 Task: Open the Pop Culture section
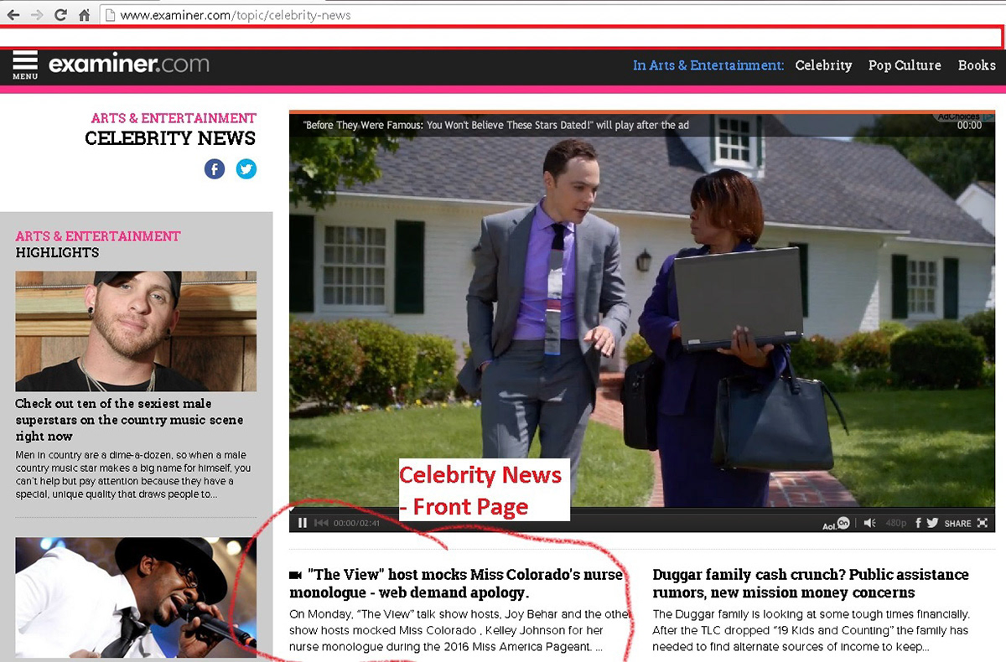pos(905,65)
